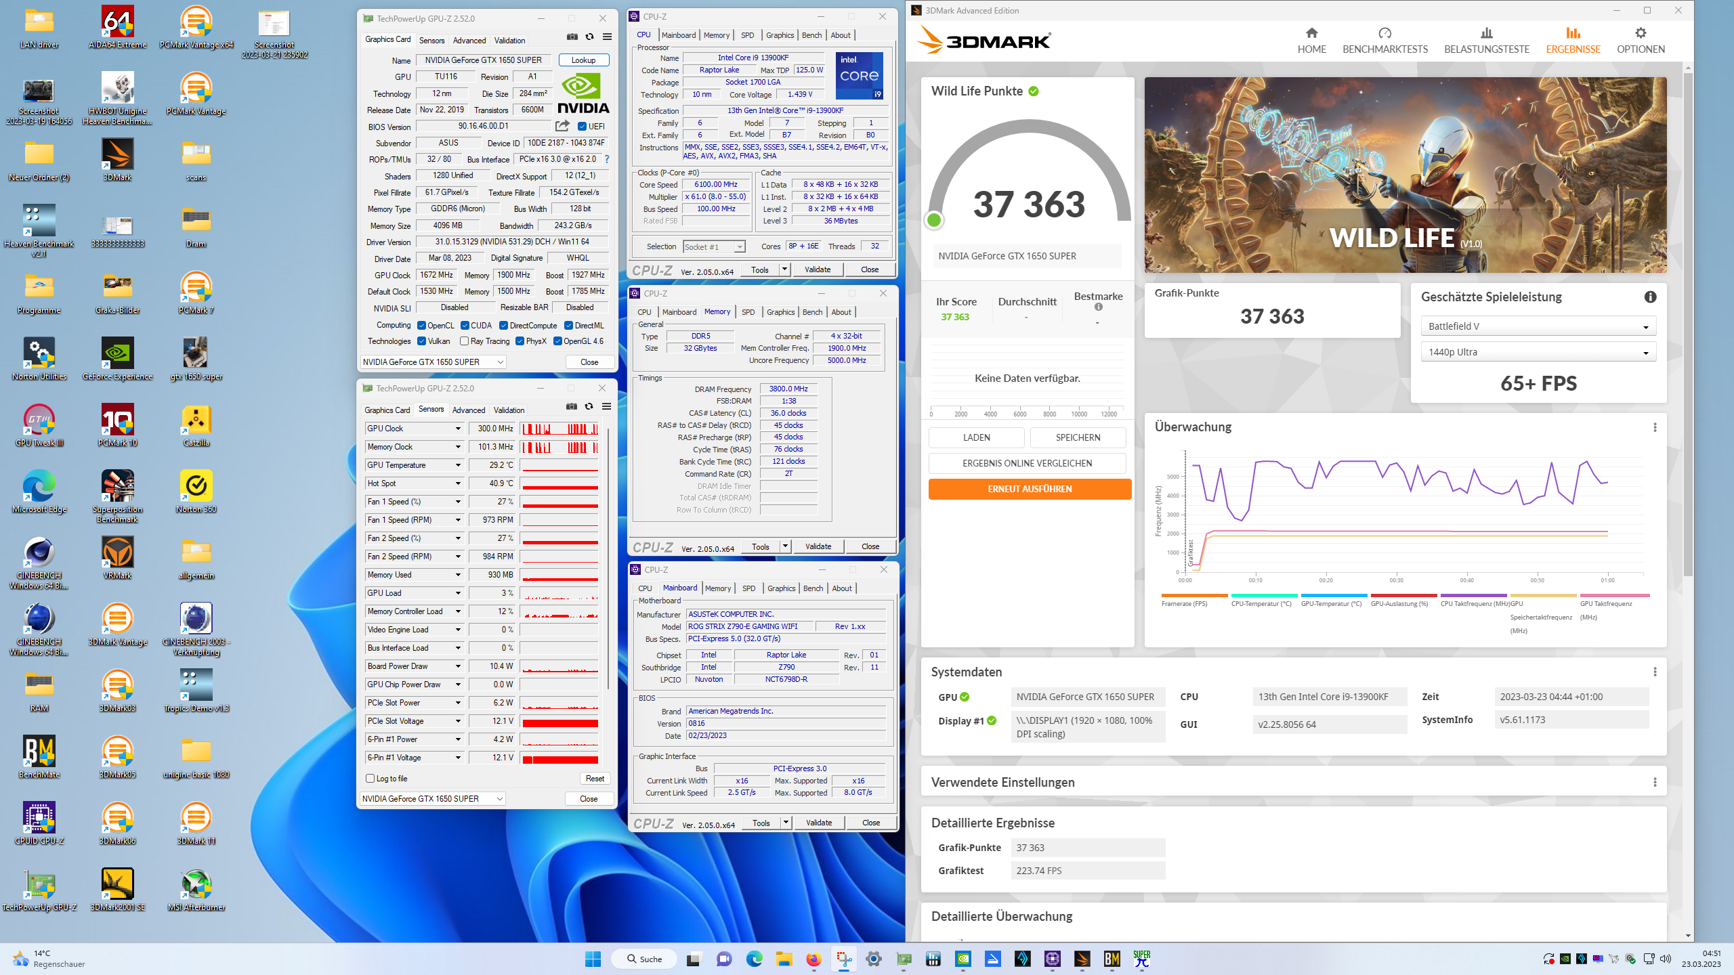Click Wild Life benchmark preview image
This screenshot has width=1734, height=975.
1405,175
